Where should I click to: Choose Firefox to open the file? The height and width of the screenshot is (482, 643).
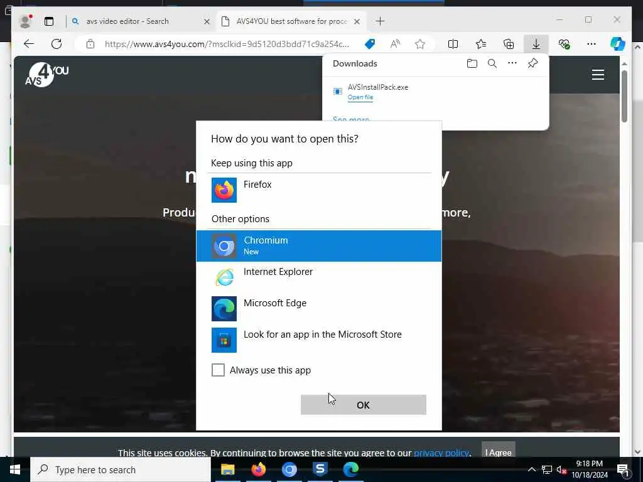tap(319, 190)
